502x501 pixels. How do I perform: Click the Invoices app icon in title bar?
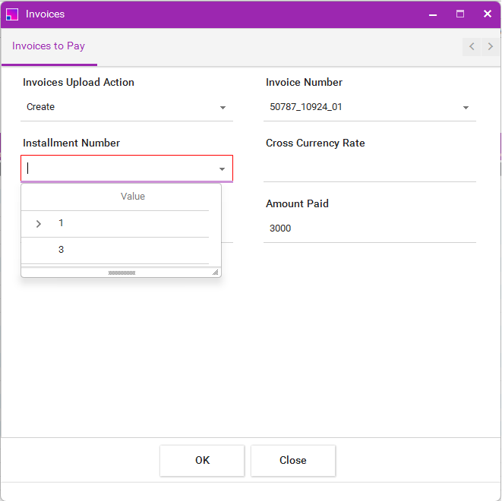[11, 14]
